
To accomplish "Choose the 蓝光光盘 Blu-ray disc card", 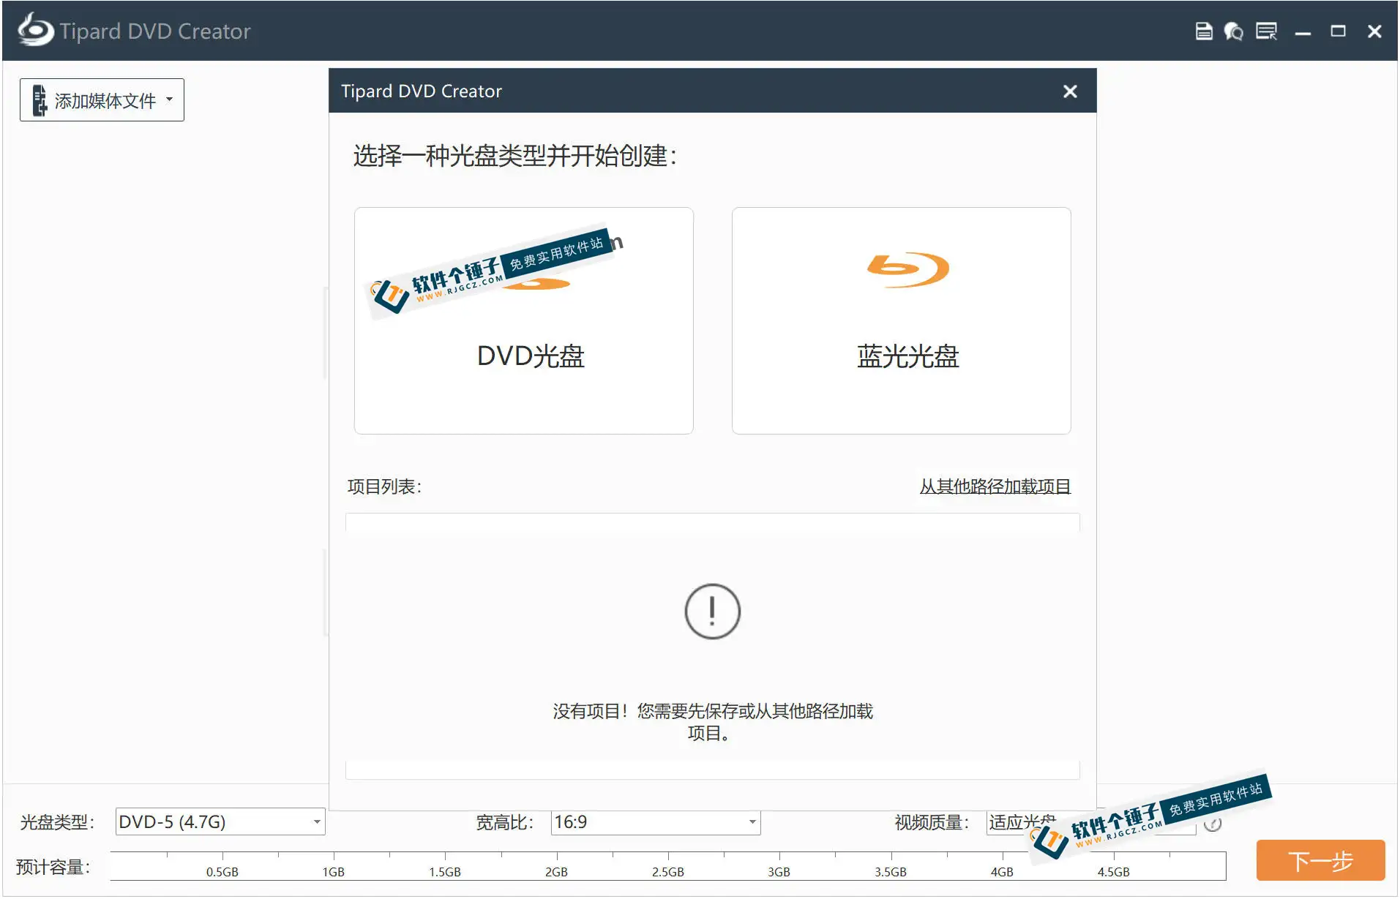I will point(902,320).
